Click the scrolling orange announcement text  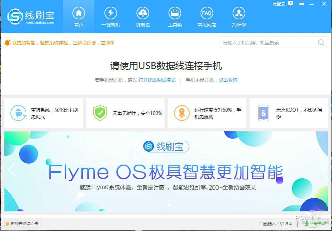(63, 43)
